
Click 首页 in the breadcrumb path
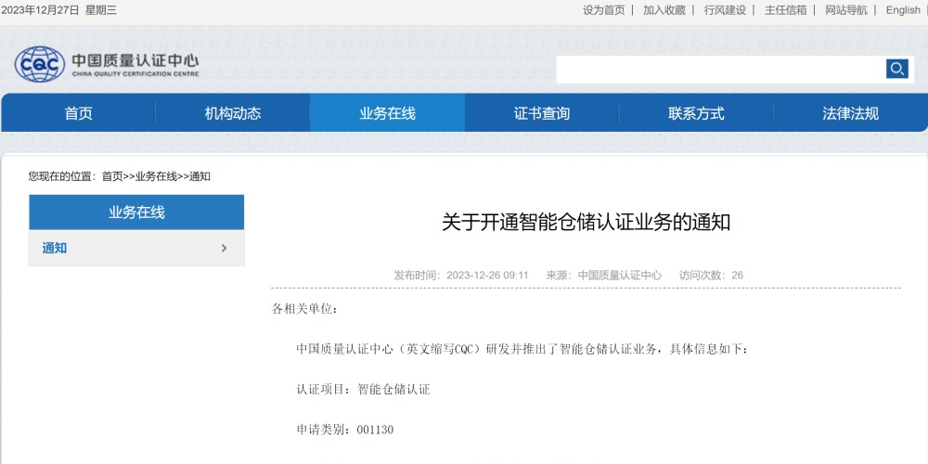[112, 176]
